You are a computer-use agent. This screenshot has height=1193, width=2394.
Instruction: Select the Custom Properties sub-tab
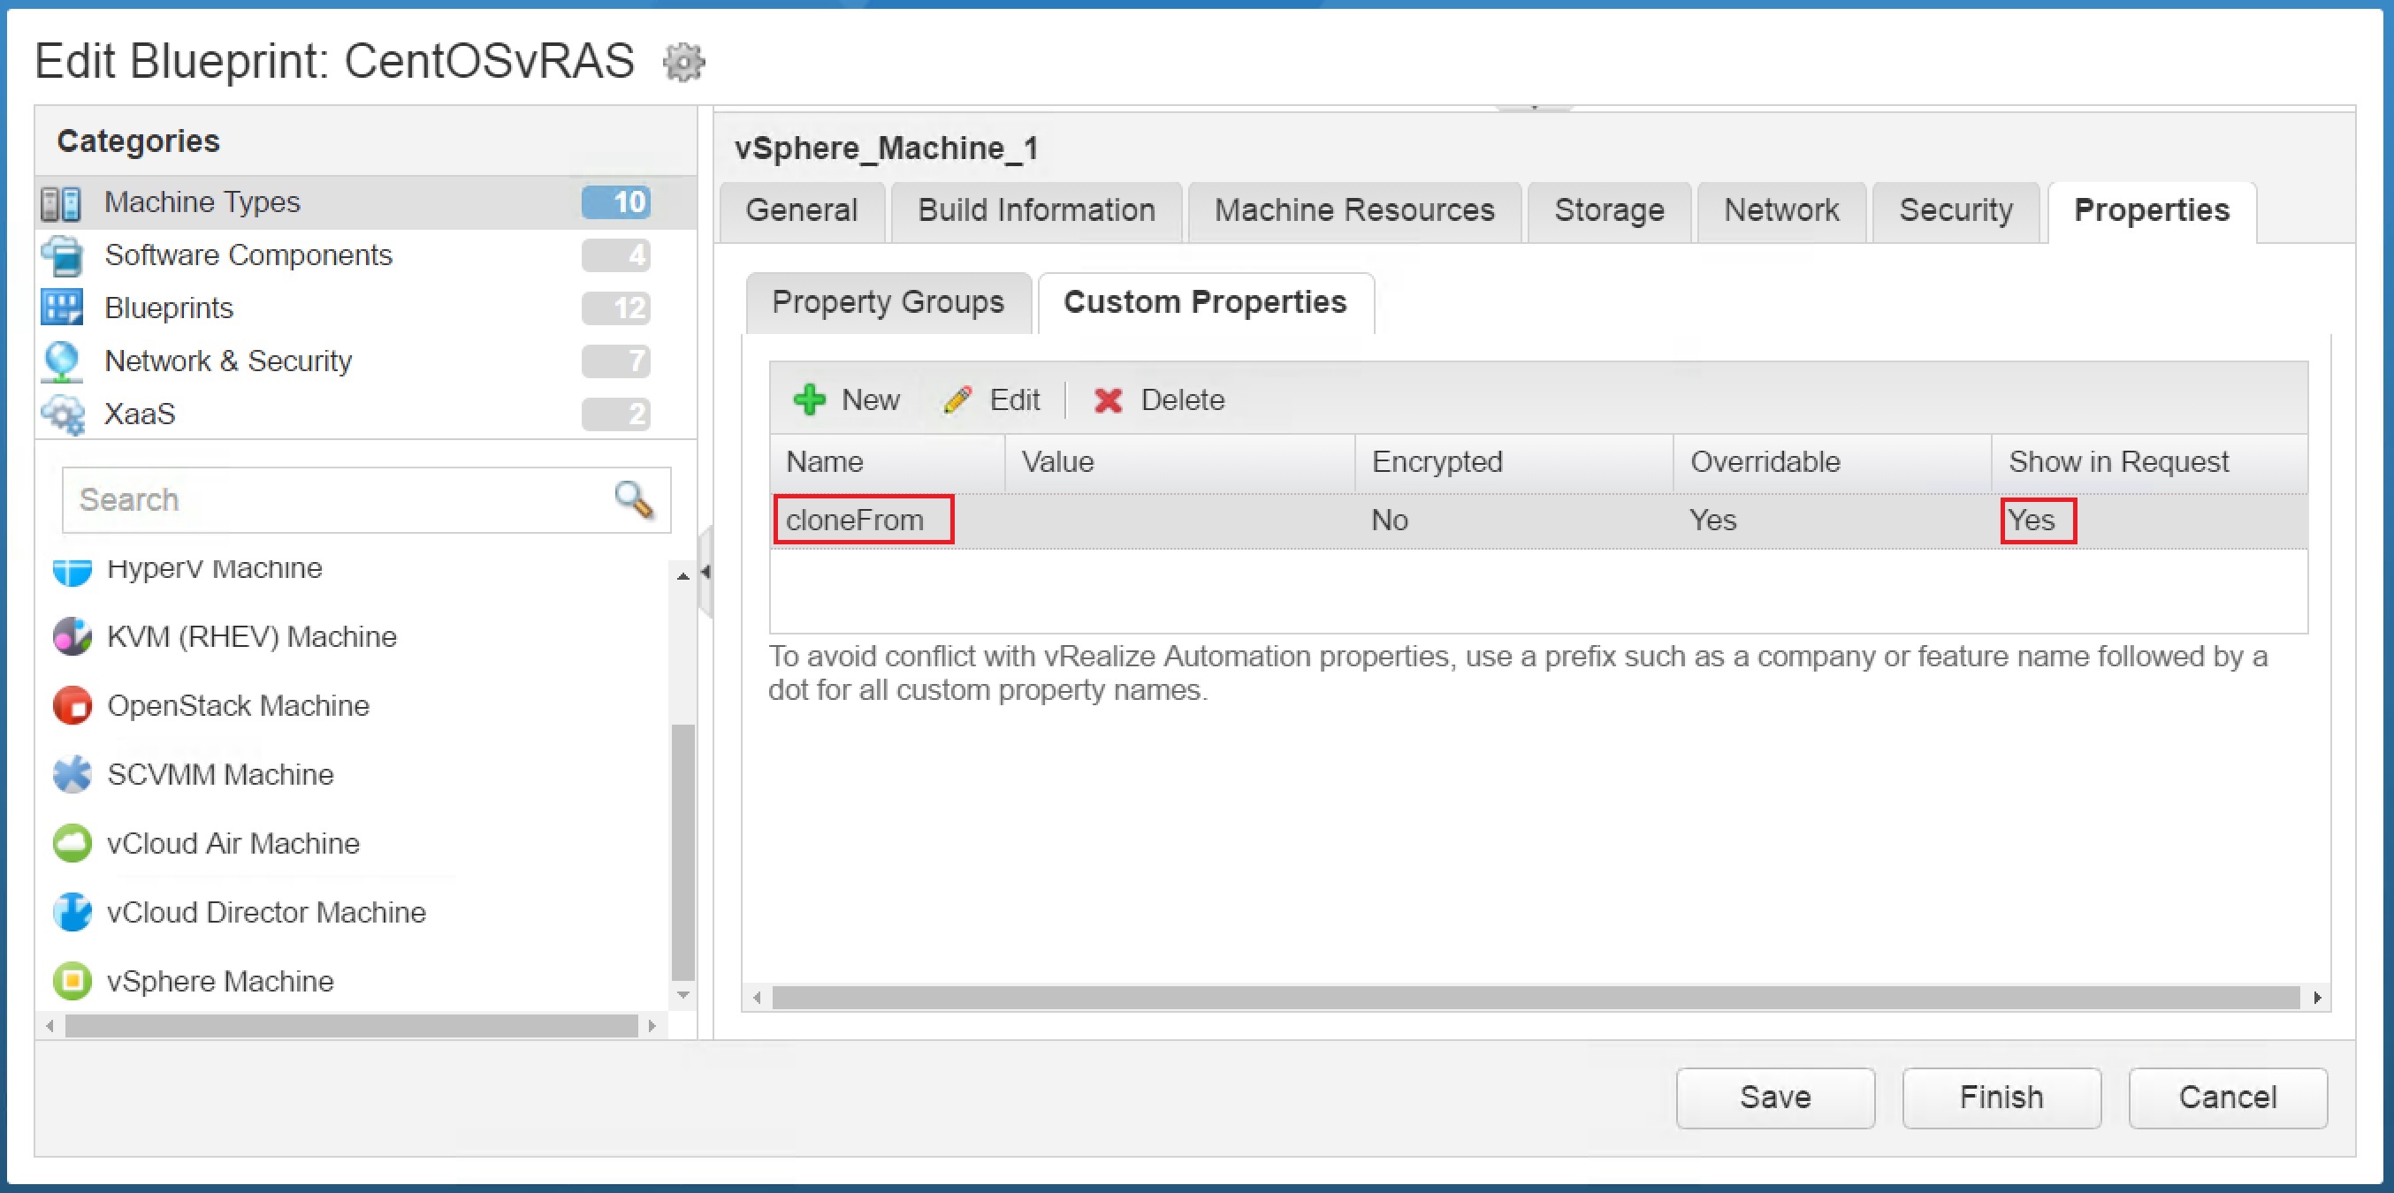tap(1205, 302)
